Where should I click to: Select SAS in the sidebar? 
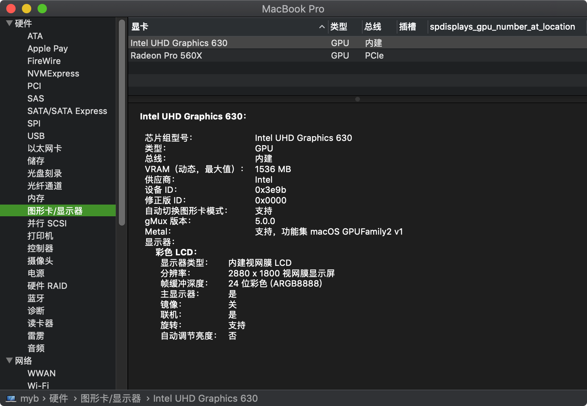36,99
